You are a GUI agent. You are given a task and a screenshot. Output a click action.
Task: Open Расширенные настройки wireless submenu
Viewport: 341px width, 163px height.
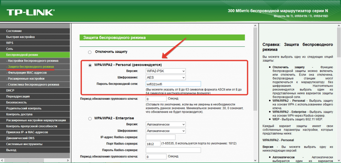pyautogui.click(x=35, y=79)
